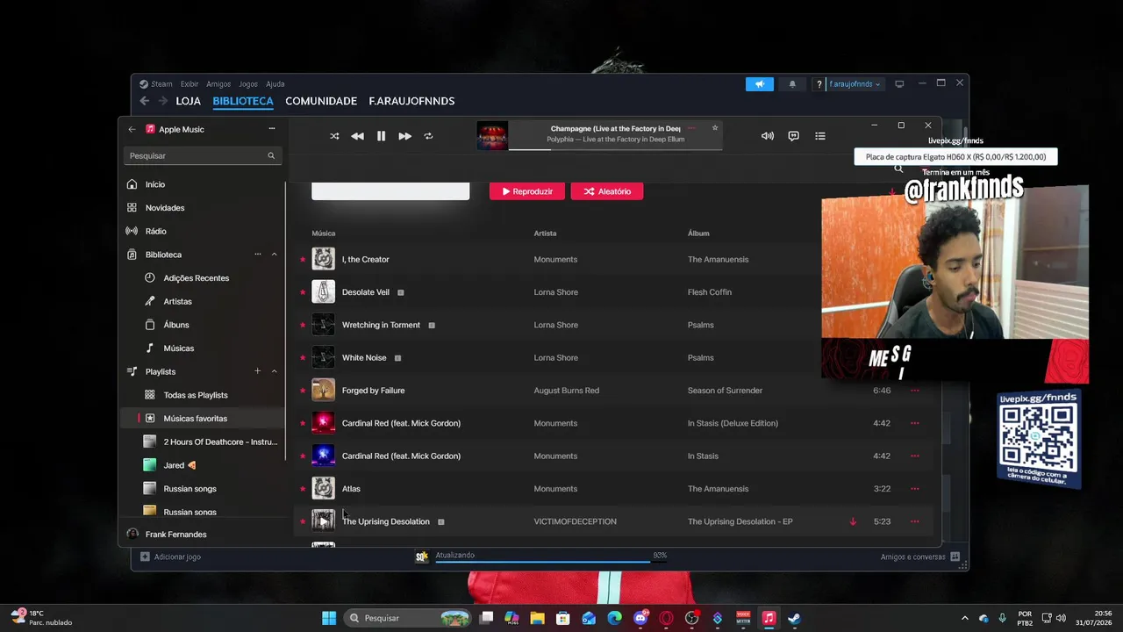Skip to previous track in Apple Music
Viewport: 1123px width, 632px height.
(x=357, y=136)
